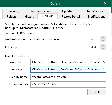Click the HTTPS port field showing 4443

tap(95, 47)
